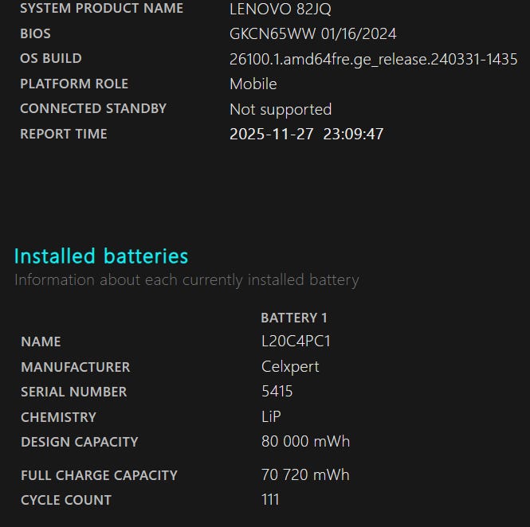Select the Mobile platform role value
The height and width of the screenshot is (527, 530).
pos(253,84)
